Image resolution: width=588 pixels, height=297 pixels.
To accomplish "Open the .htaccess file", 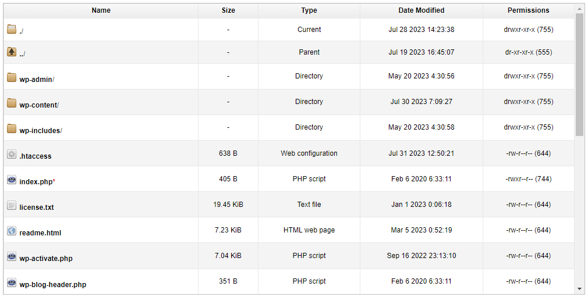I will pyautogui.click(x=36, y=156).
